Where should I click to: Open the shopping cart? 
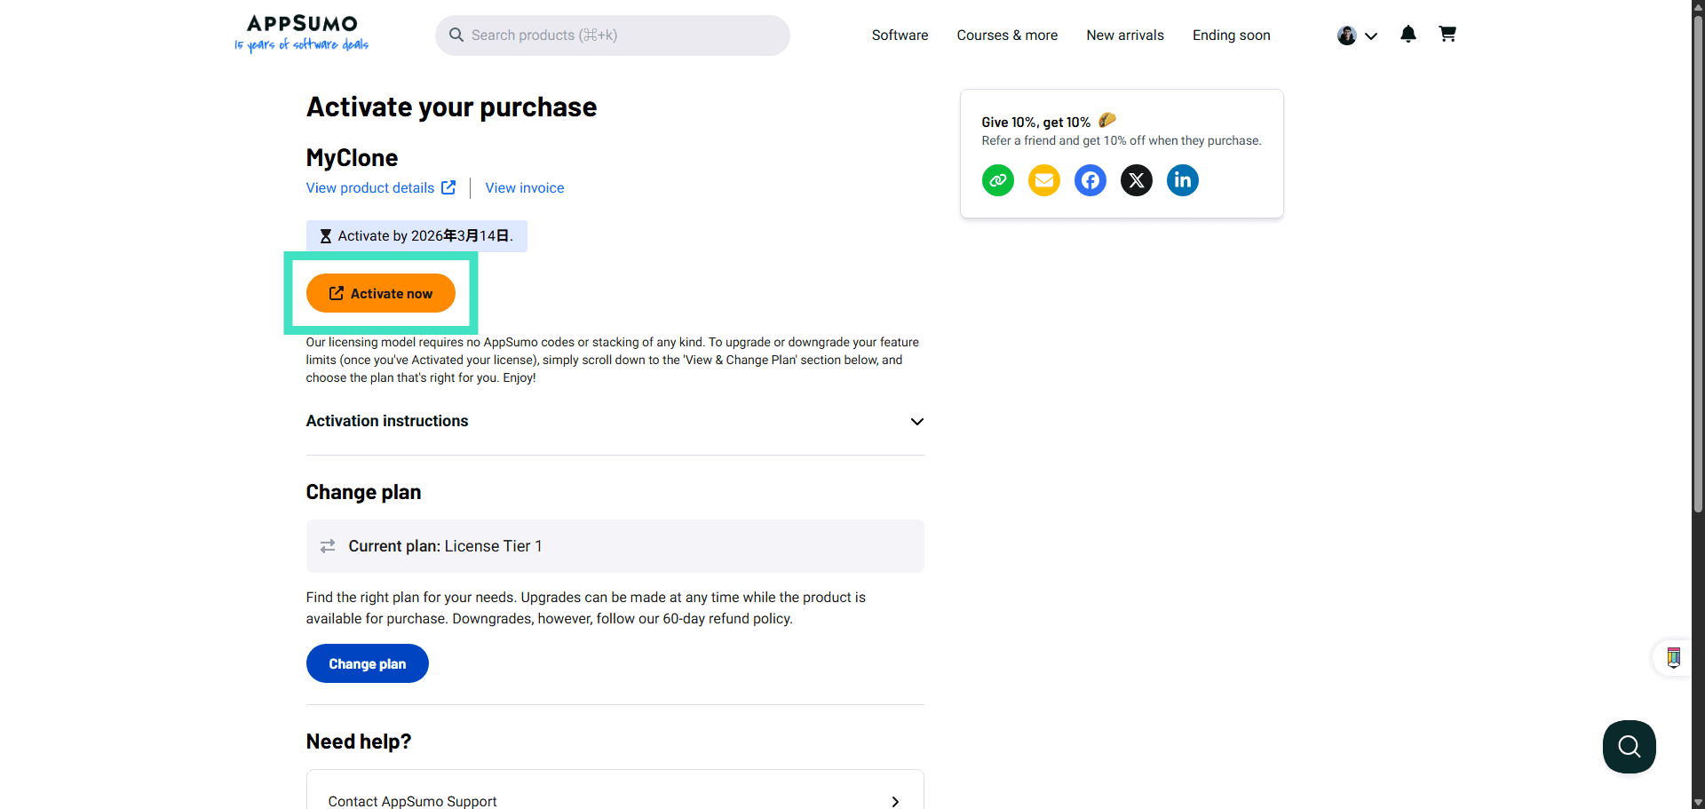(x=1447, y=35)
